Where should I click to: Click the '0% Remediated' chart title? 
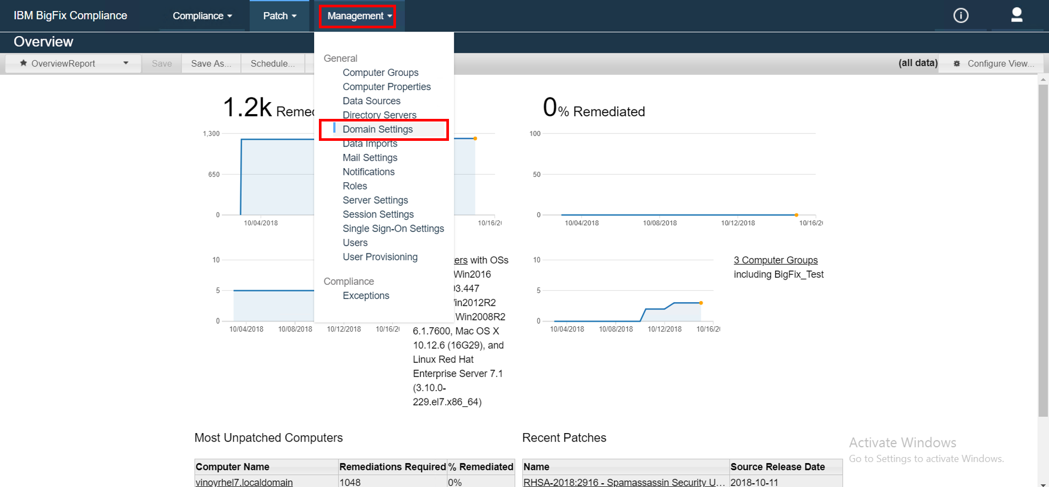pyautogui.click(x=594, y=108)
